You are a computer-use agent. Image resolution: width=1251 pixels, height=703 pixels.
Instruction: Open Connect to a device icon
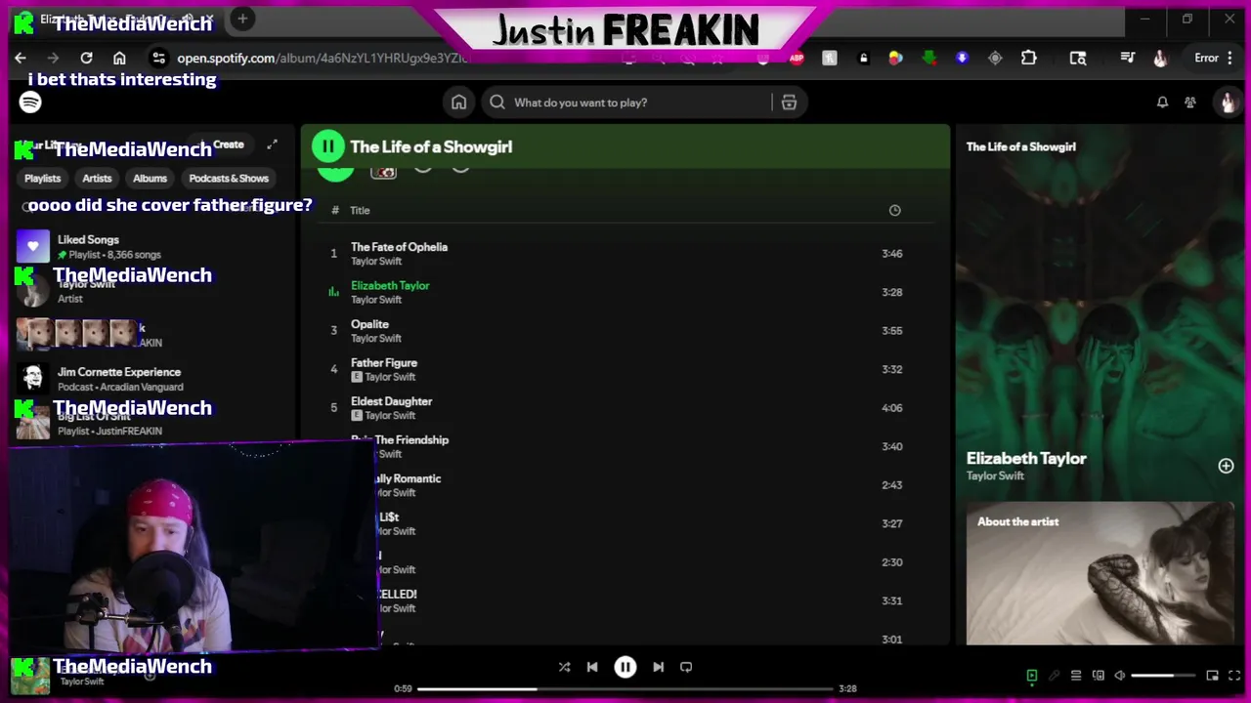tap(1099, 676)
